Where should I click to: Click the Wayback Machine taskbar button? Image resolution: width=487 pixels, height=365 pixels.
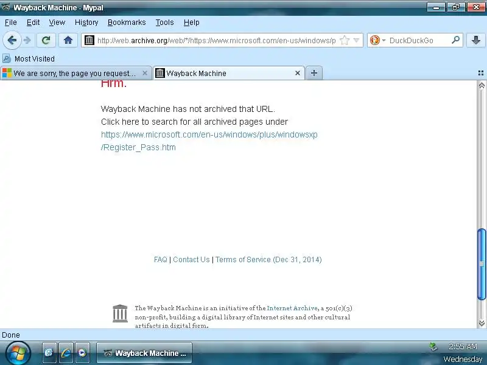[144, 353]
